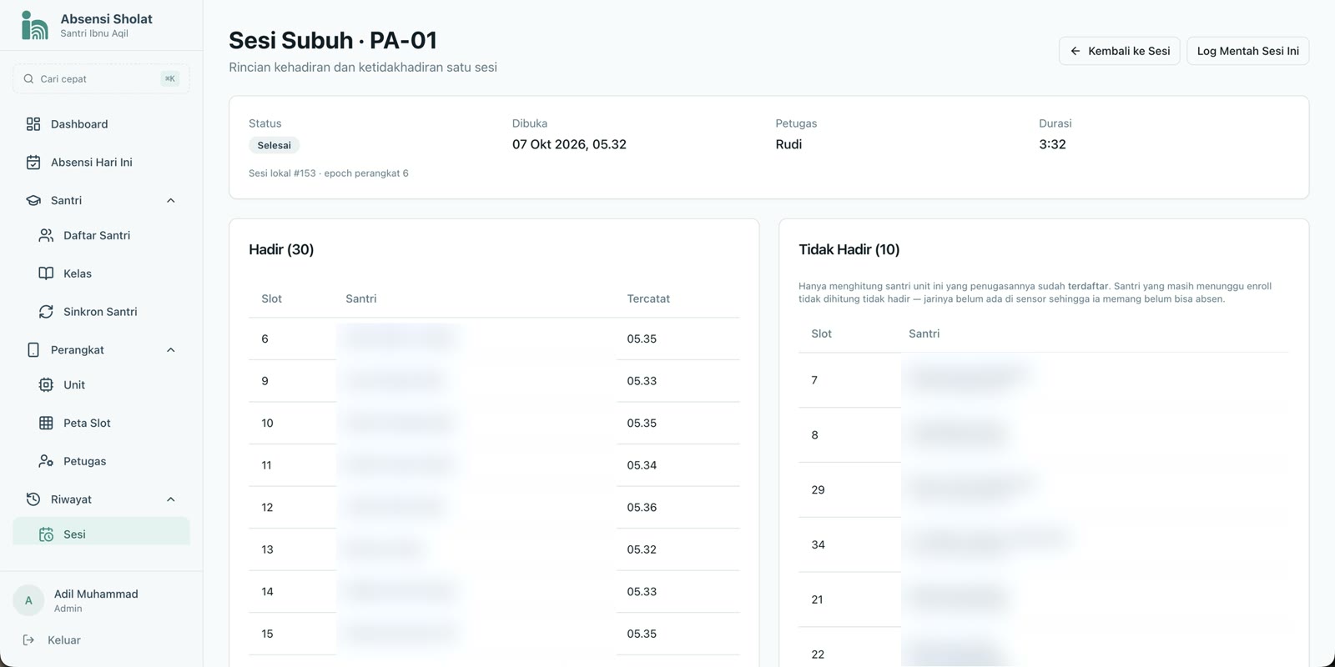Click the Peta Slot table icon
The width and height of the screenshot is (1335, 667).
[46, 424]
